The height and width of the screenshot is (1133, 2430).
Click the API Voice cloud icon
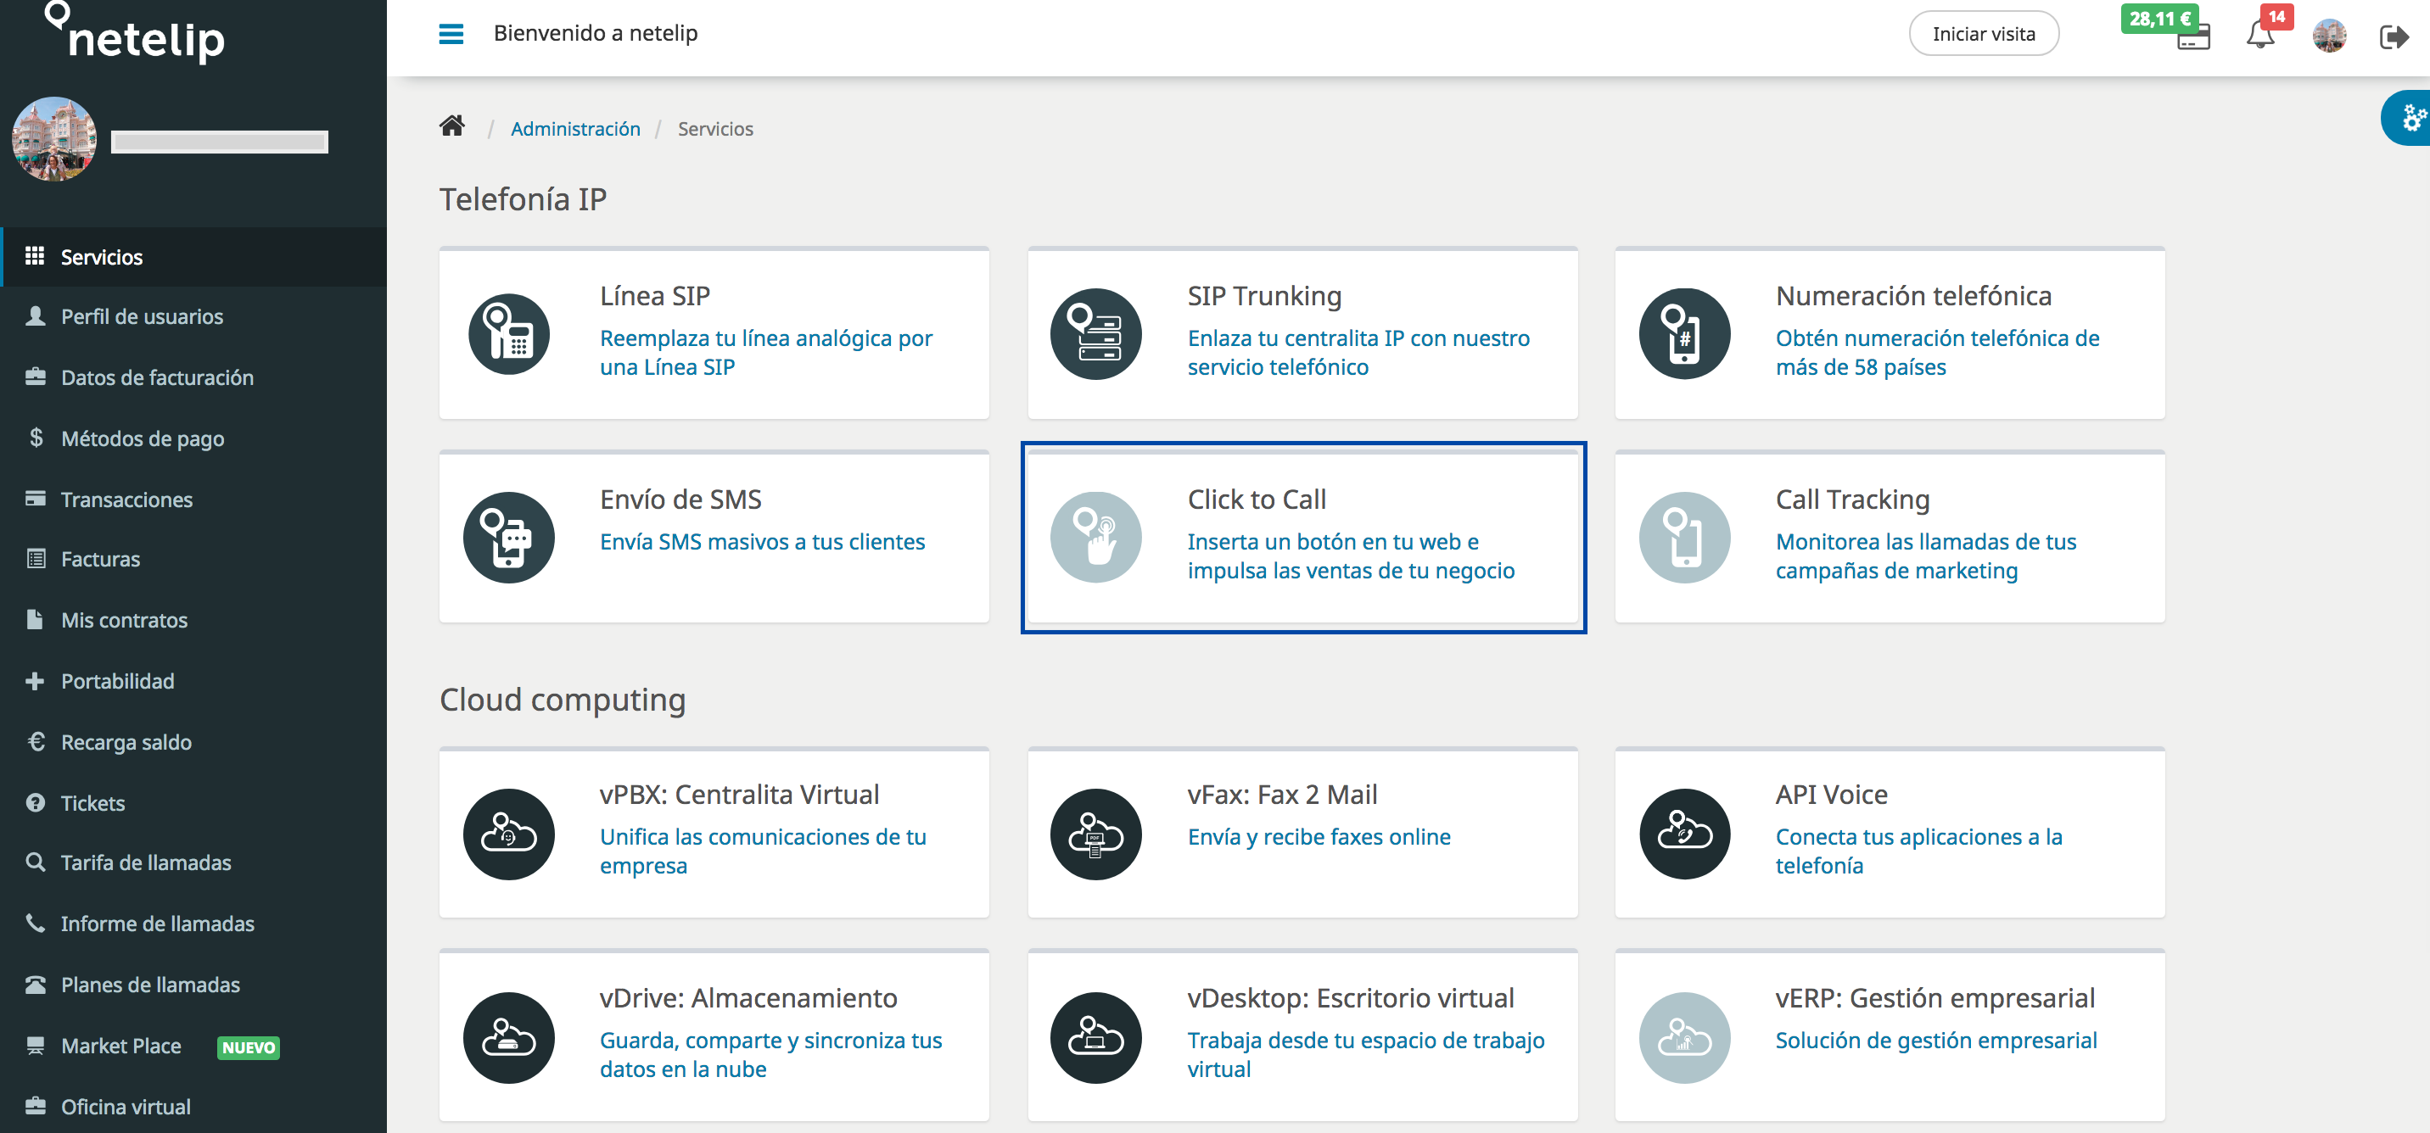pyautogui.click(x=1685, y=834)
